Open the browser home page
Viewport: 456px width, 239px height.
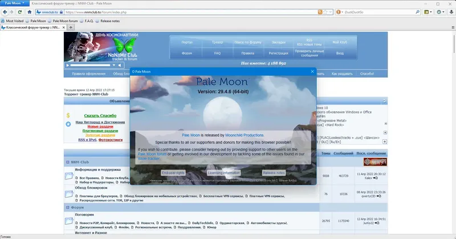click(30, 12)
